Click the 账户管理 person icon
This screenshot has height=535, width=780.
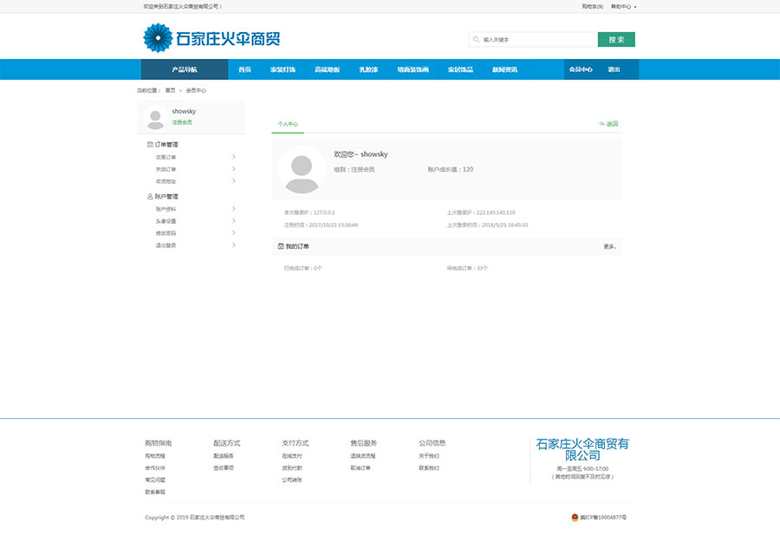point(150,197)
